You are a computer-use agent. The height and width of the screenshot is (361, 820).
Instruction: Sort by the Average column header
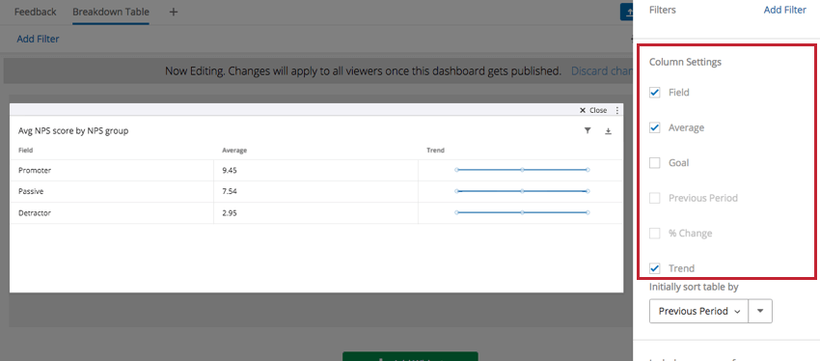(x=234, y=151)
